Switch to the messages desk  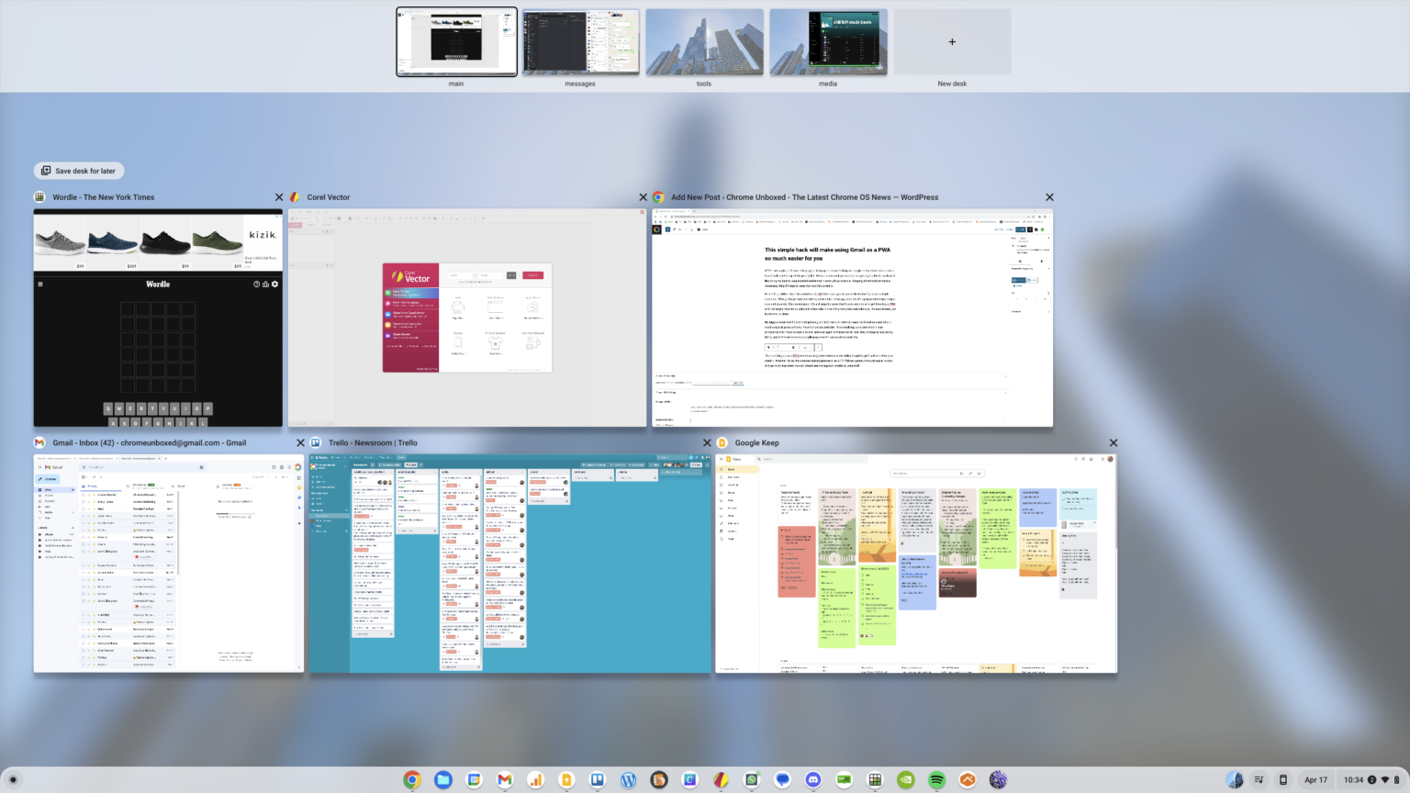[580, 42]
